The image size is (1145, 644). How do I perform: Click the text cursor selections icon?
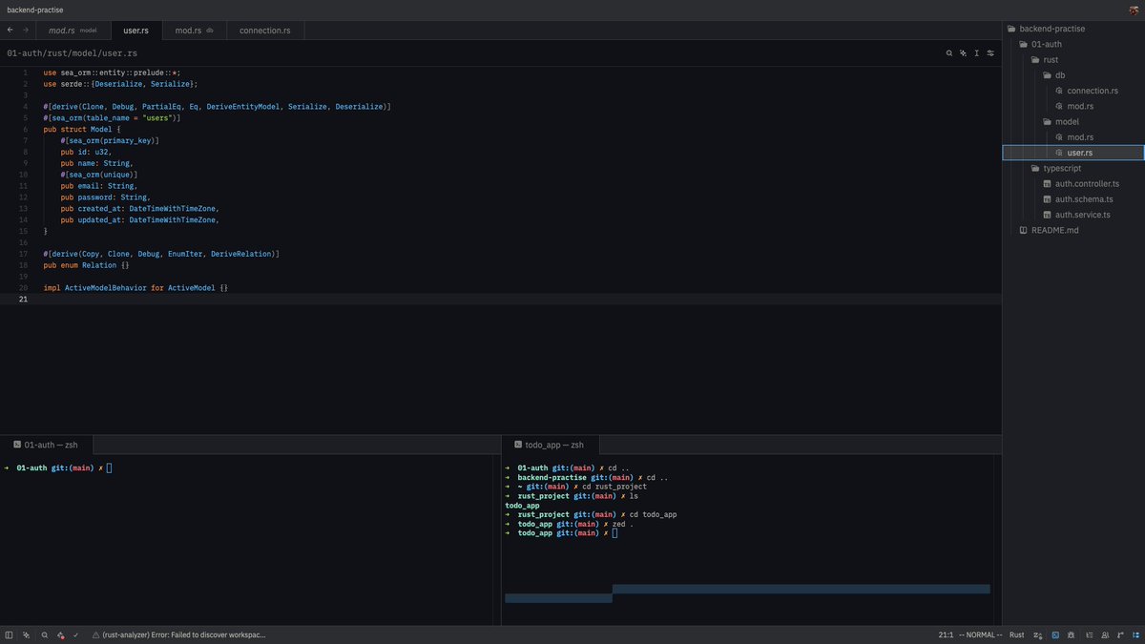coord(977,53)
